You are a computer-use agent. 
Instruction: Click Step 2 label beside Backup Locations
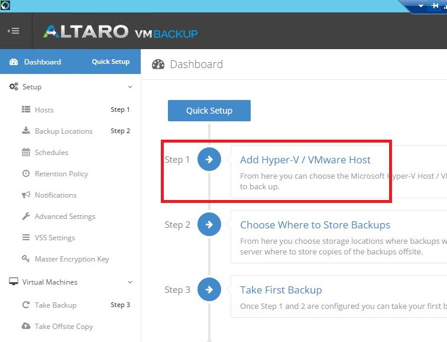coord(120,131)
